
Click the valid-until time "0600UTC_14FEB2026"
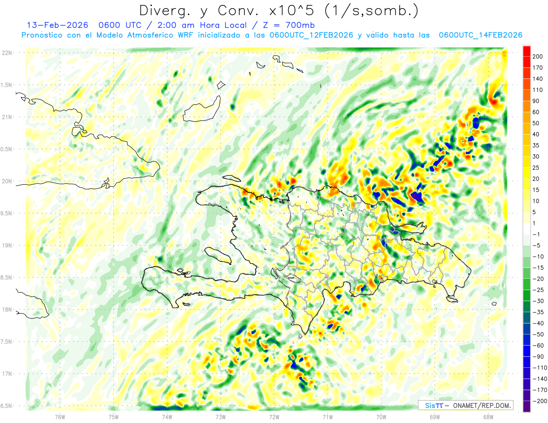tap(480, 35)
